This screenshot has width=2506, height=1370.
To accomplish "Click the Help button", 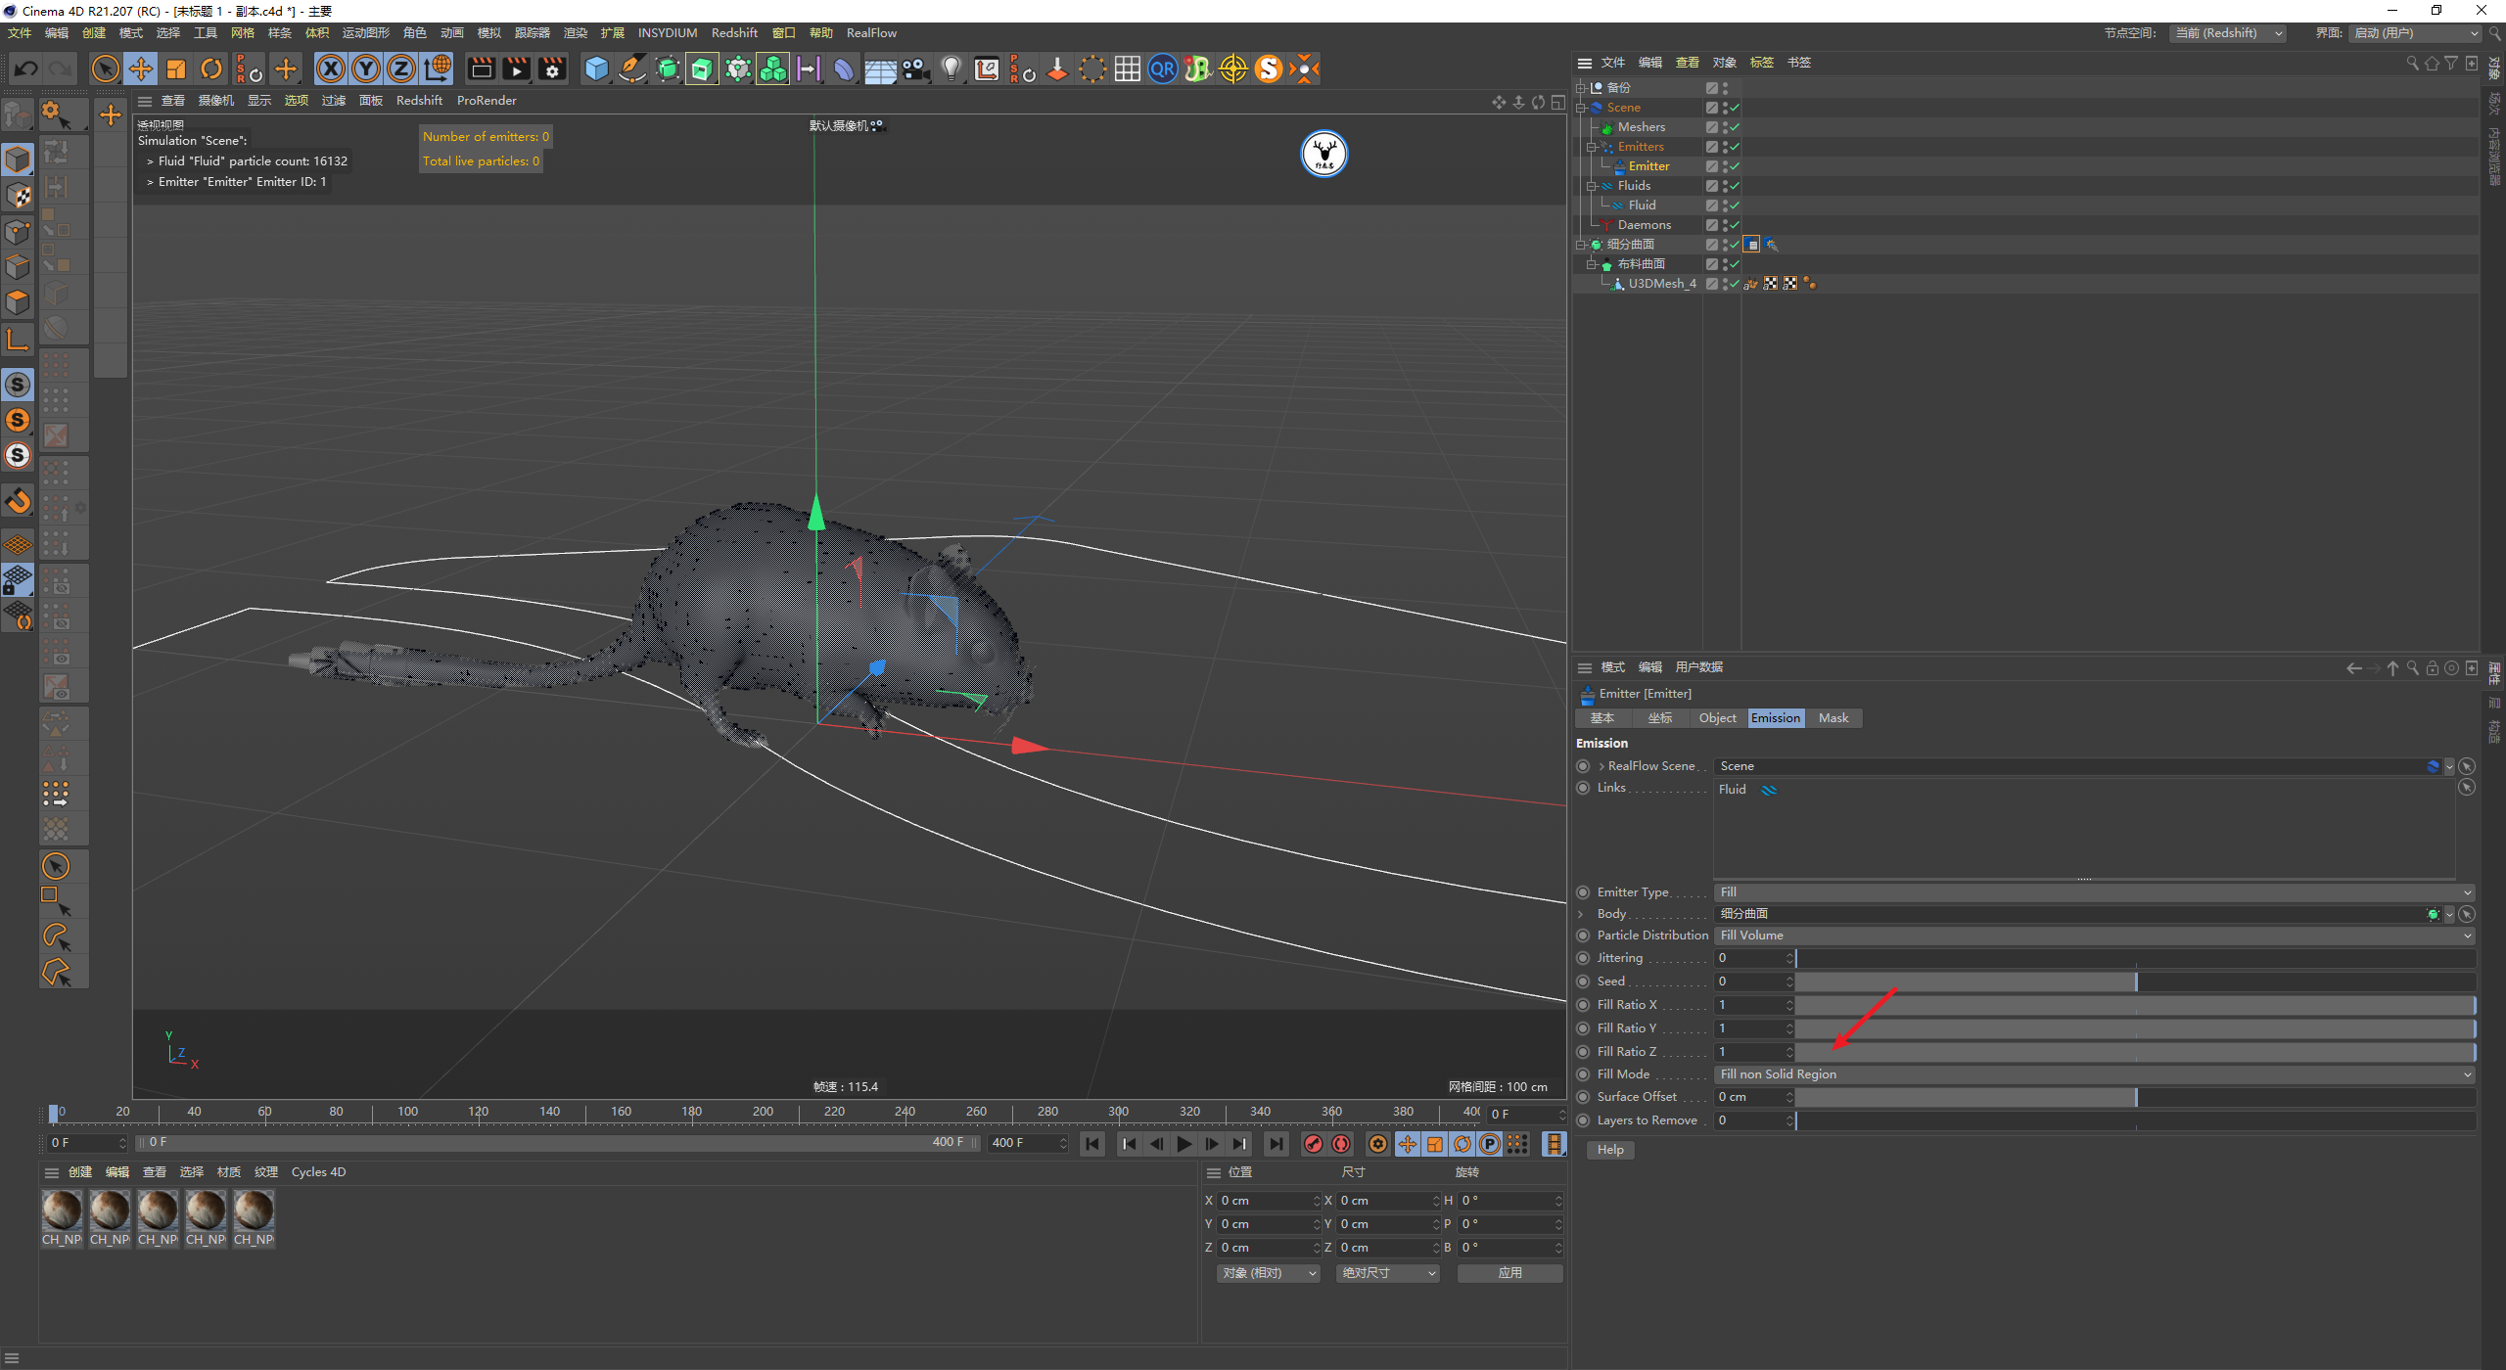I will (x=1610, y=1150).
